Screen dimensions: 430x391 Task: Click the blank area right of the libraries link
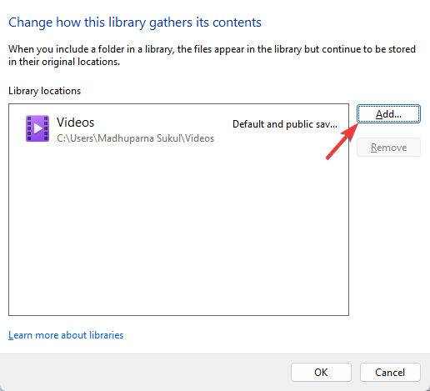pyautogui.click(x=236, y=335)
